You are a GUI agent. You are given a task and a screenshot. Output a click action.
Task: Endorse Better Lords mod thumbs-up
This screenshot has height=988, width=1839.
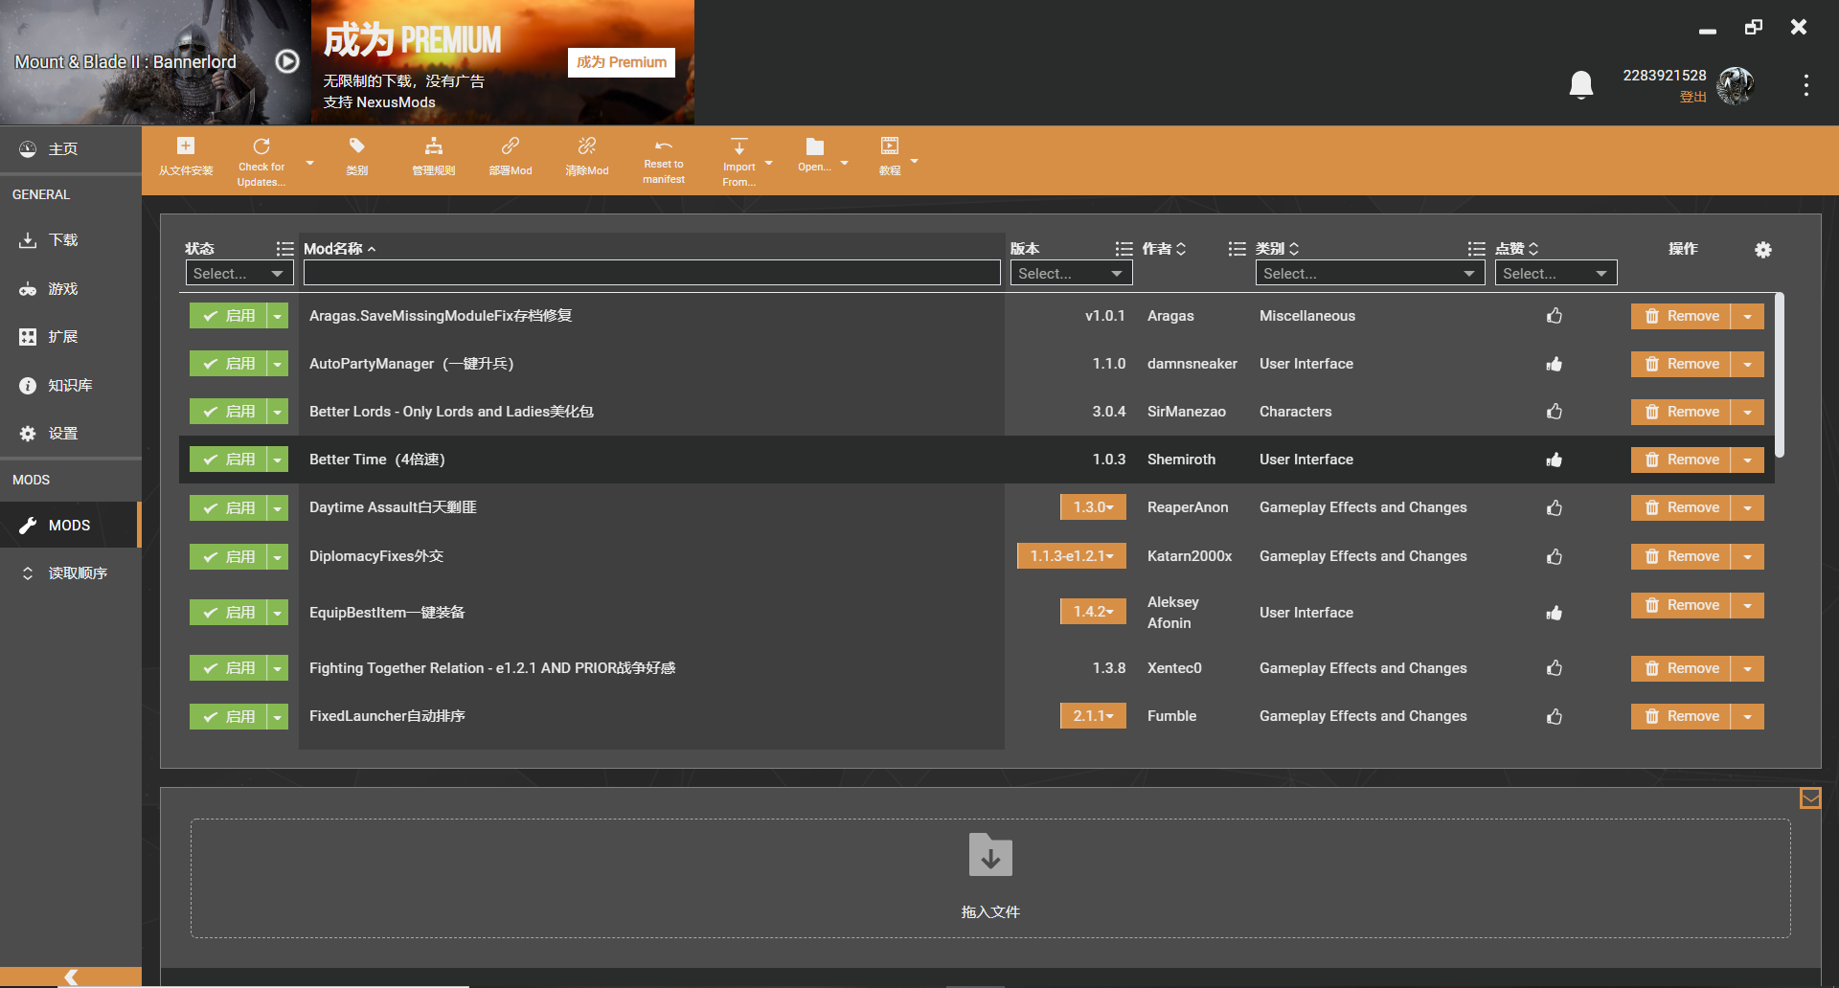[1555, 412]
